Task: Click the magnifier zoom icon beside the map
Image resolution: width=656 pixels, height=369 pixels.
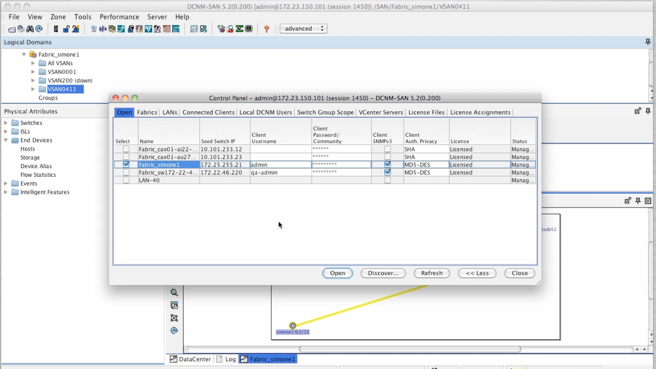Action: (x=174, y=293)
